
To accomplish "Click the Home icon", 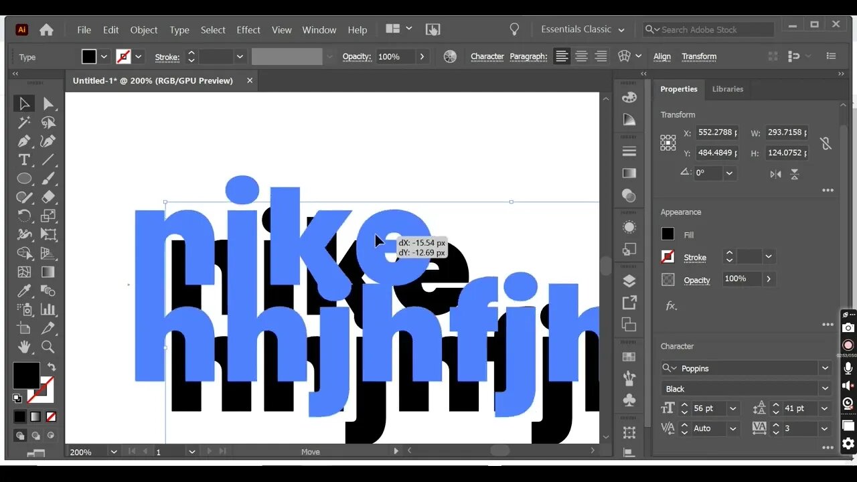I will point(46,29).
